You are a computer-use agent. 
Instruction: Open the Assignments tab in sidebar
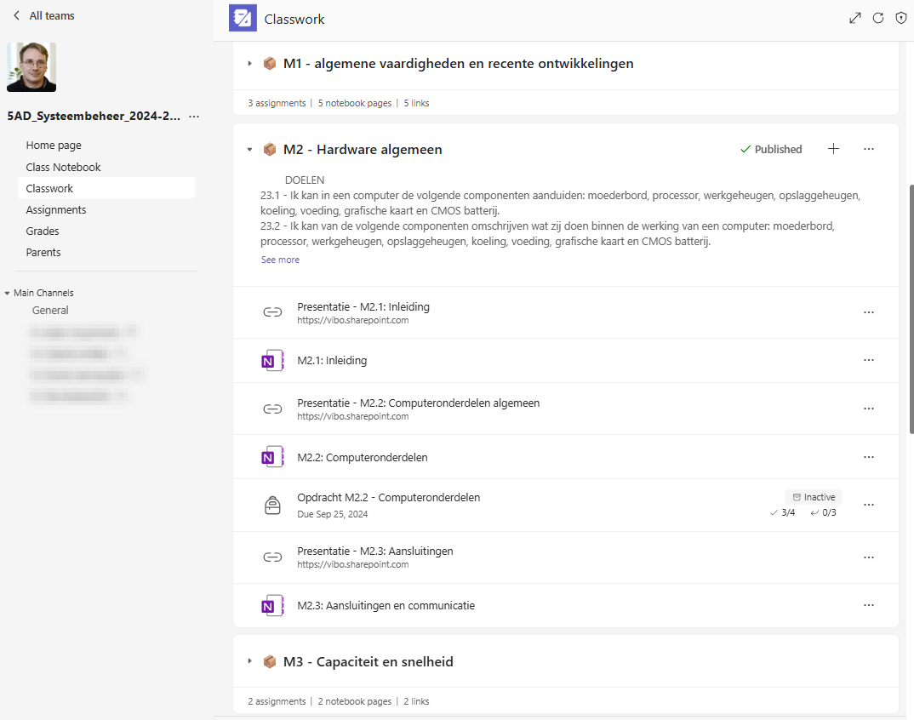(56, 209)
